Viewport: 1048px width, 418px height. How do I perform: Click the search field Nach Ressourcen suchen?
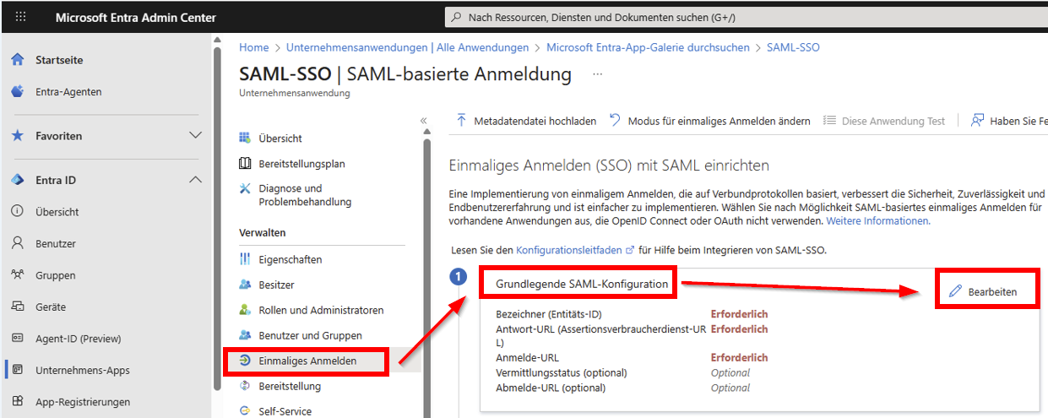coord(747,17)
